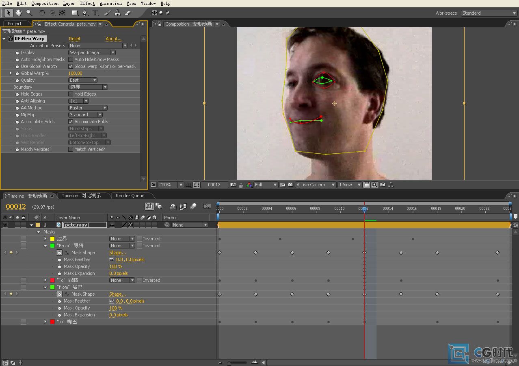The image size is (519, 366).
Task: Open the Anti-Aliasing 1x1 dropdown
Action: [x=79, y=101]
